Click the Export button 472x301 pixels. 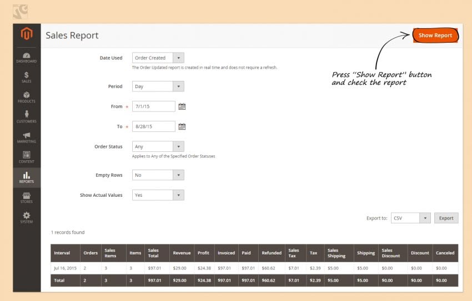446,218
